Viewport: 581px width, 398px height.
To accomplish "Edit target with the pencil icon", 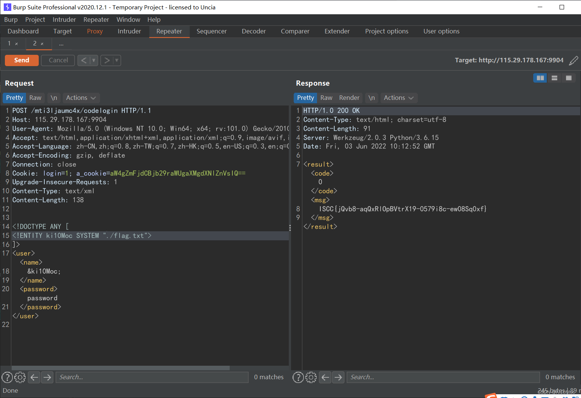I will (x=573, y=60).
